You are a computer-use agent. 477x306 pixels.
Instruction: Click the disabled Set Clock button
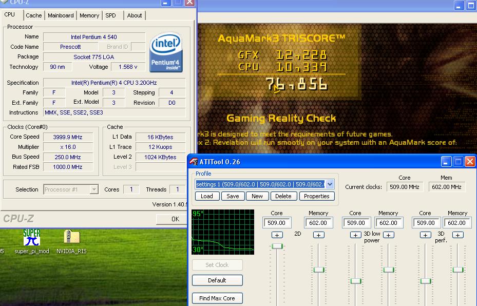[217, 264]
